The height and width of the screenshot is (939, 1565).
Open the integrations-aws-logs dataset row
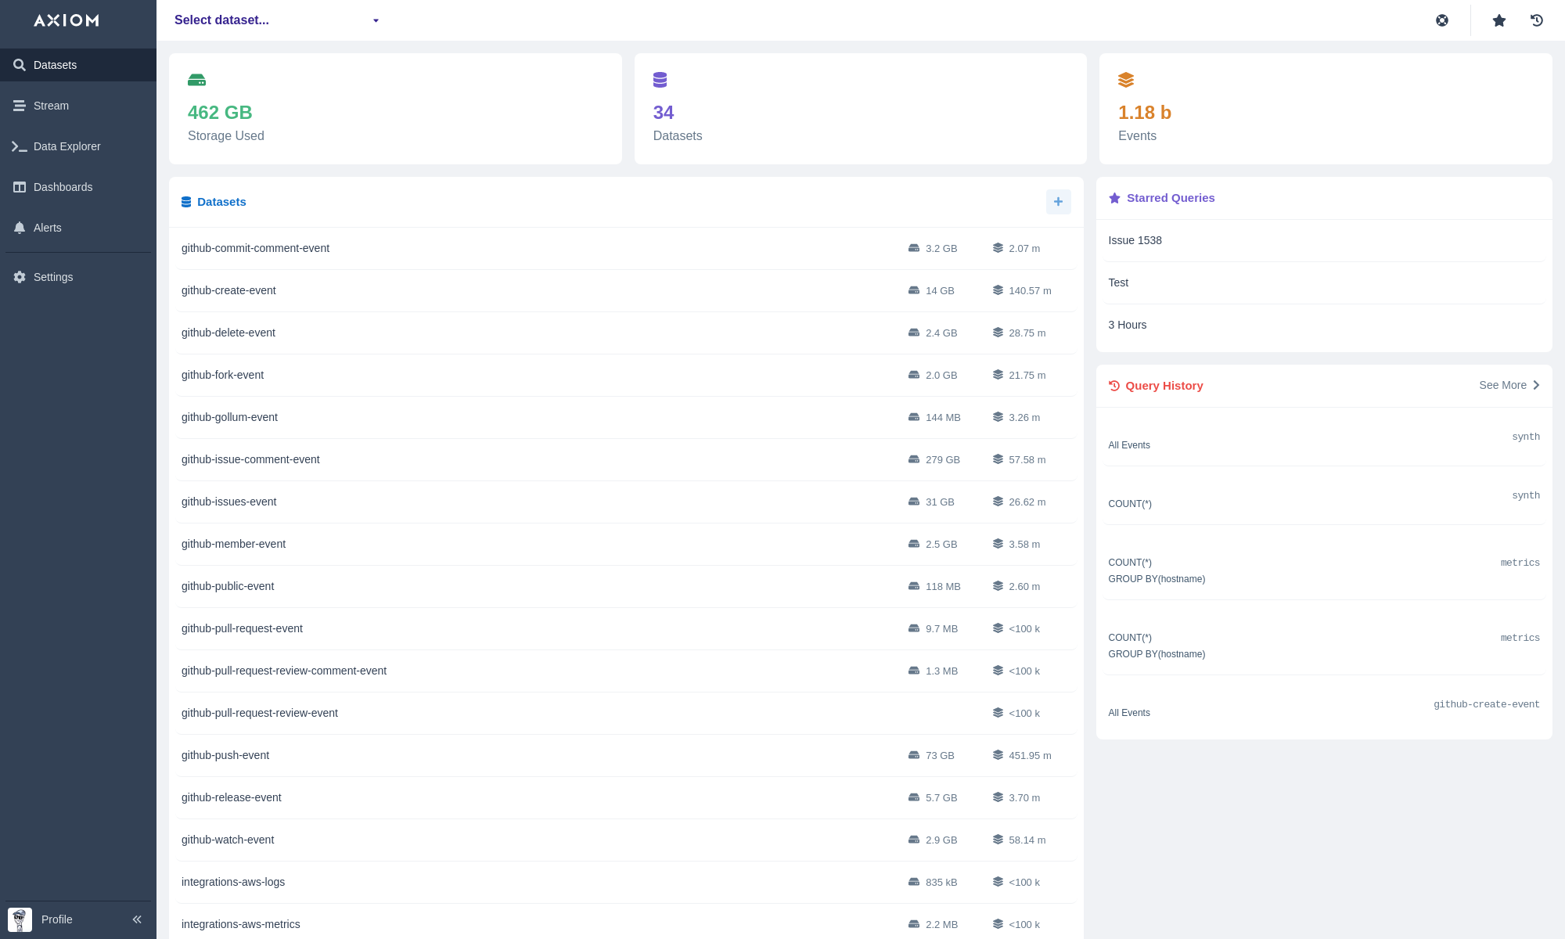pyautogui.click(x=233, y=882)
